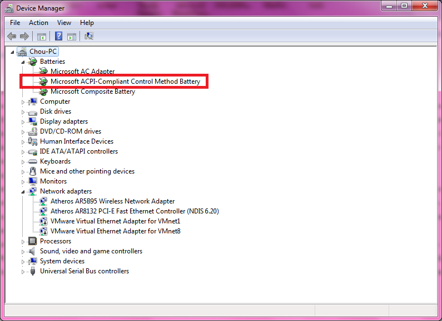The height and width of the screenshot is (321, 442).
Task: Open the blue Help question-mark icon
Action: tap(58, 36)
